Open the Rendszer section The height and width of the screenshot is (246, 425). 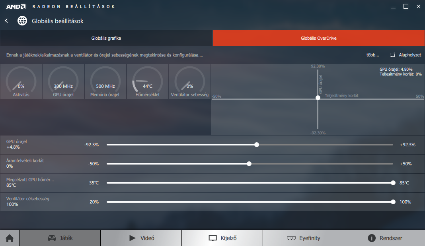point(385,238)
